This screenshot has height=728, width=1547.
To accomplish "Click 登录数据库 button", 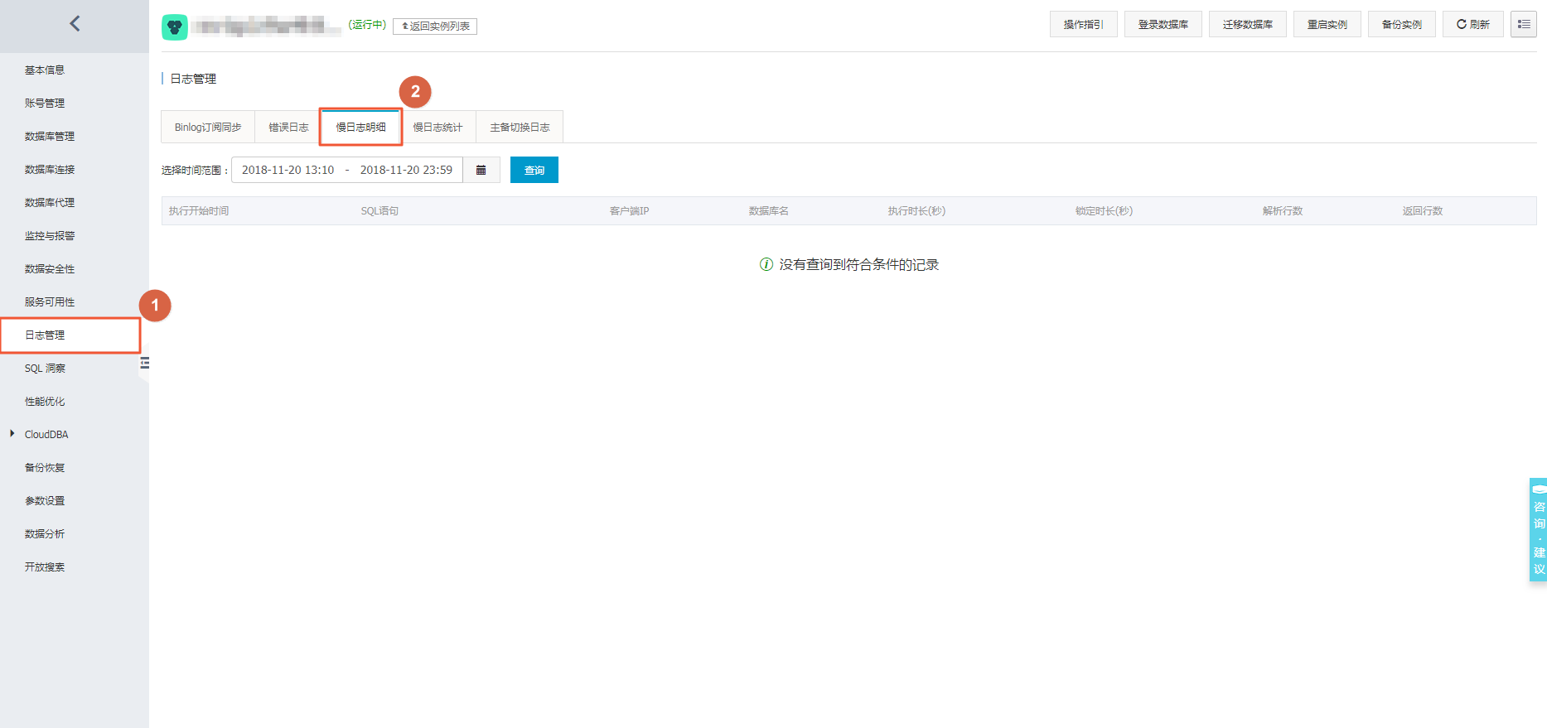I will (x=1163, y=24).
